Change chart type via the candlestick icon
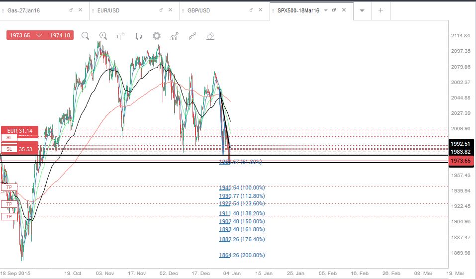 [139, 36]
